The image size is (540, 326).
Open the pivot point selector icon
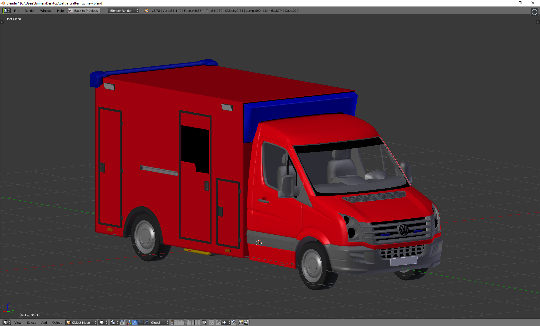[113, 322]
